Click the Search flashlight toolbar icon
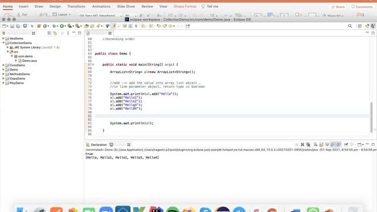This screenshot has width=377, height=212. [98, 26]
